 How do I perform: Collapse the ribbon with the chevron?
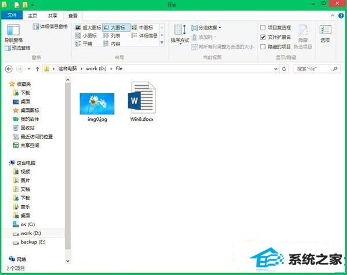click(x=332, y=16)
